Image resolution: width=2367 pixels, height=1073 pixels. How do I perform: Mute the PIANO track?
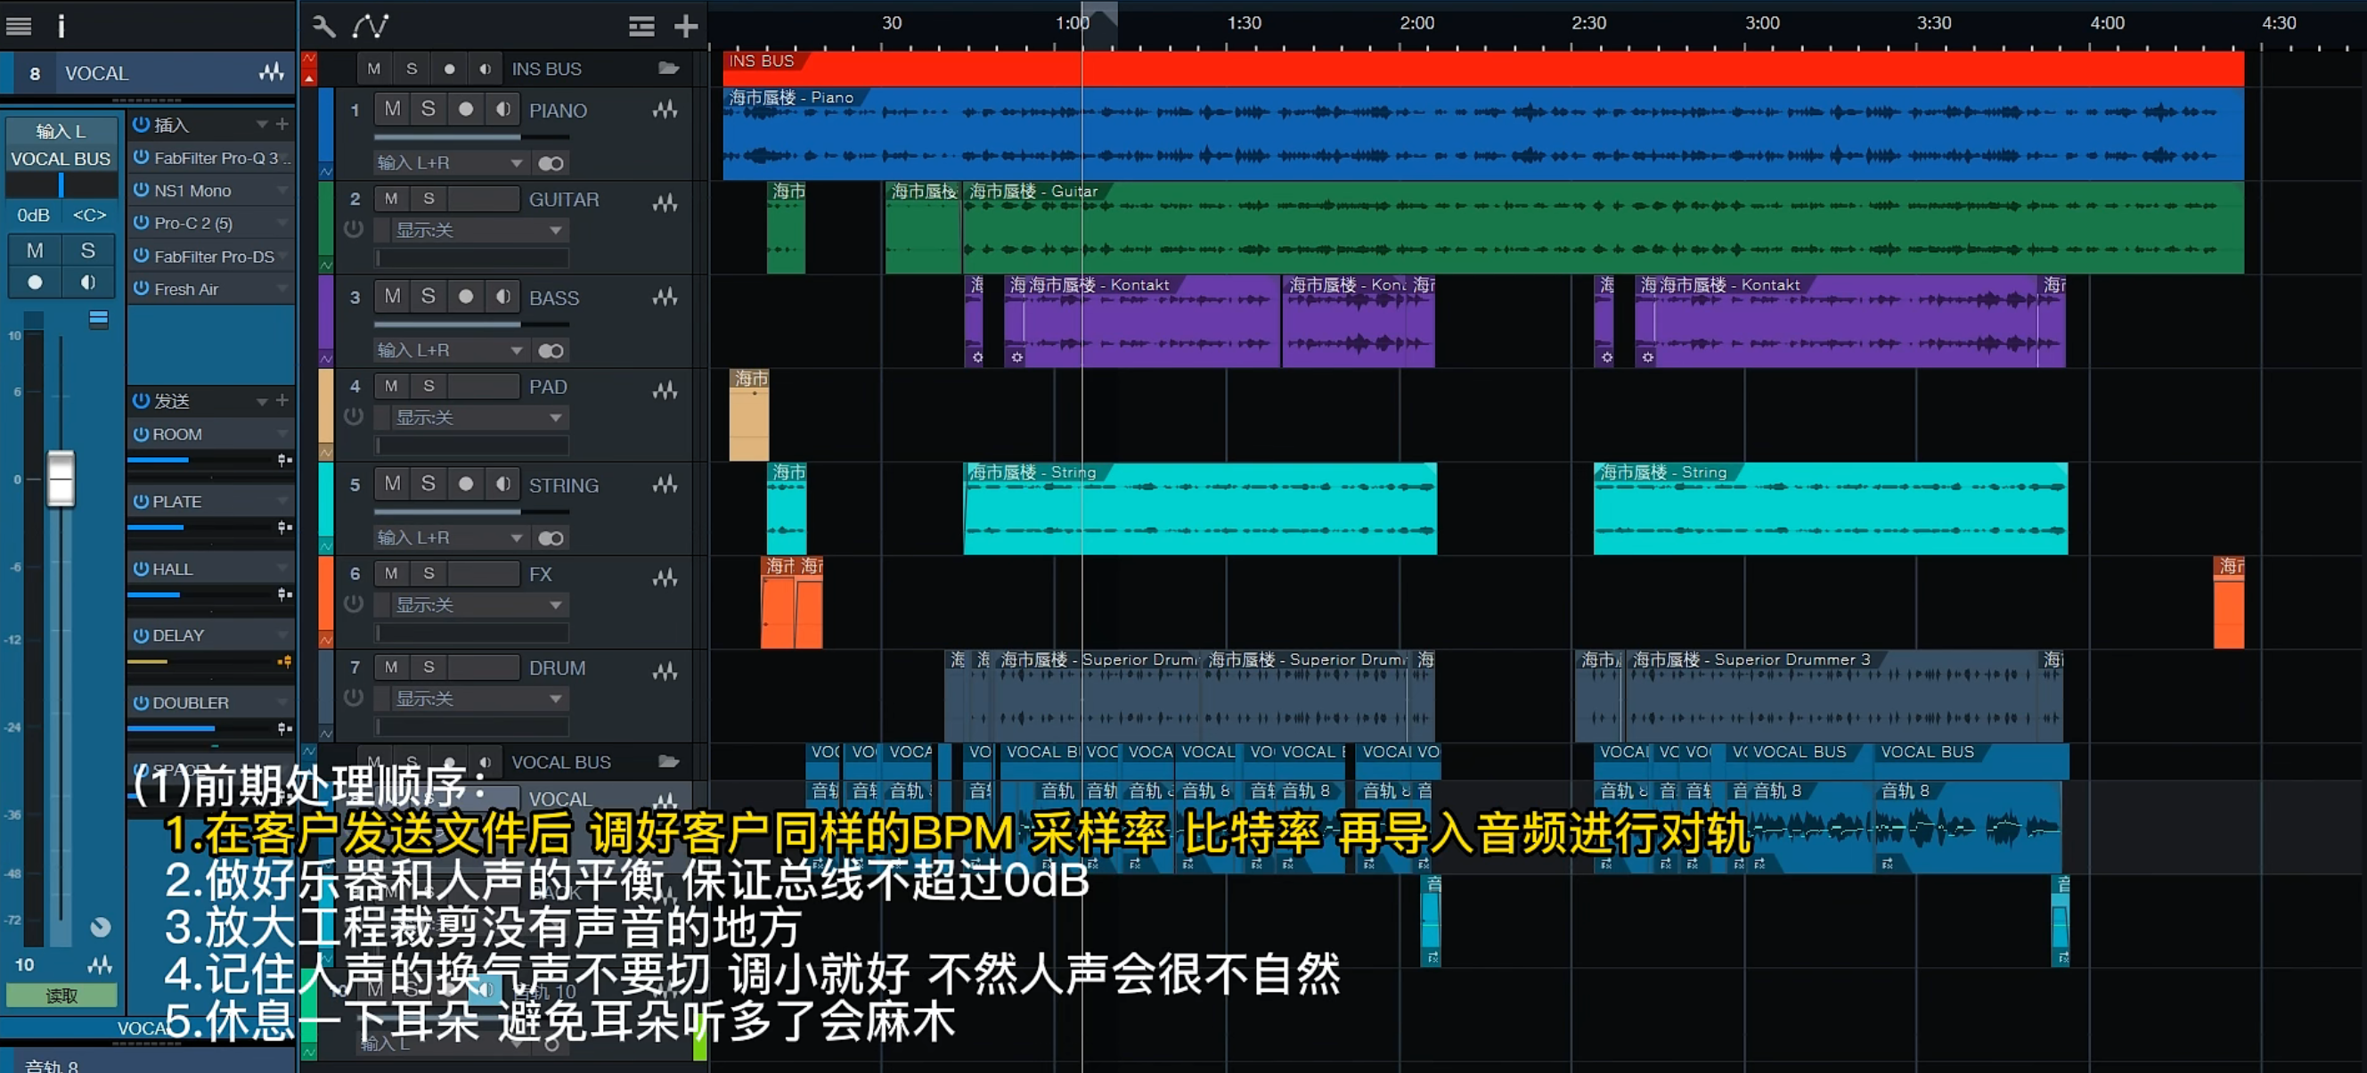(392, 109)
